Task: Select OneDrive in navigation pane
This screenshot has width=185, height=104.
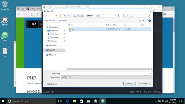Action: [53, 46]
